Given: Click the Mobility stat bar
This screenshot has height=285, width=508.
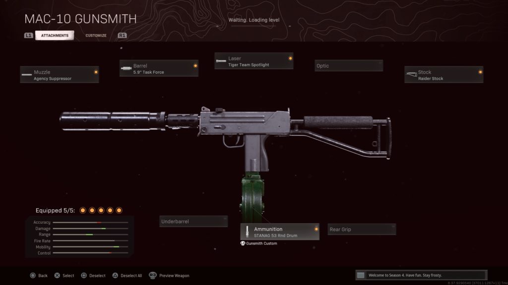Looking at the screenshot, I should pos(90,247).
